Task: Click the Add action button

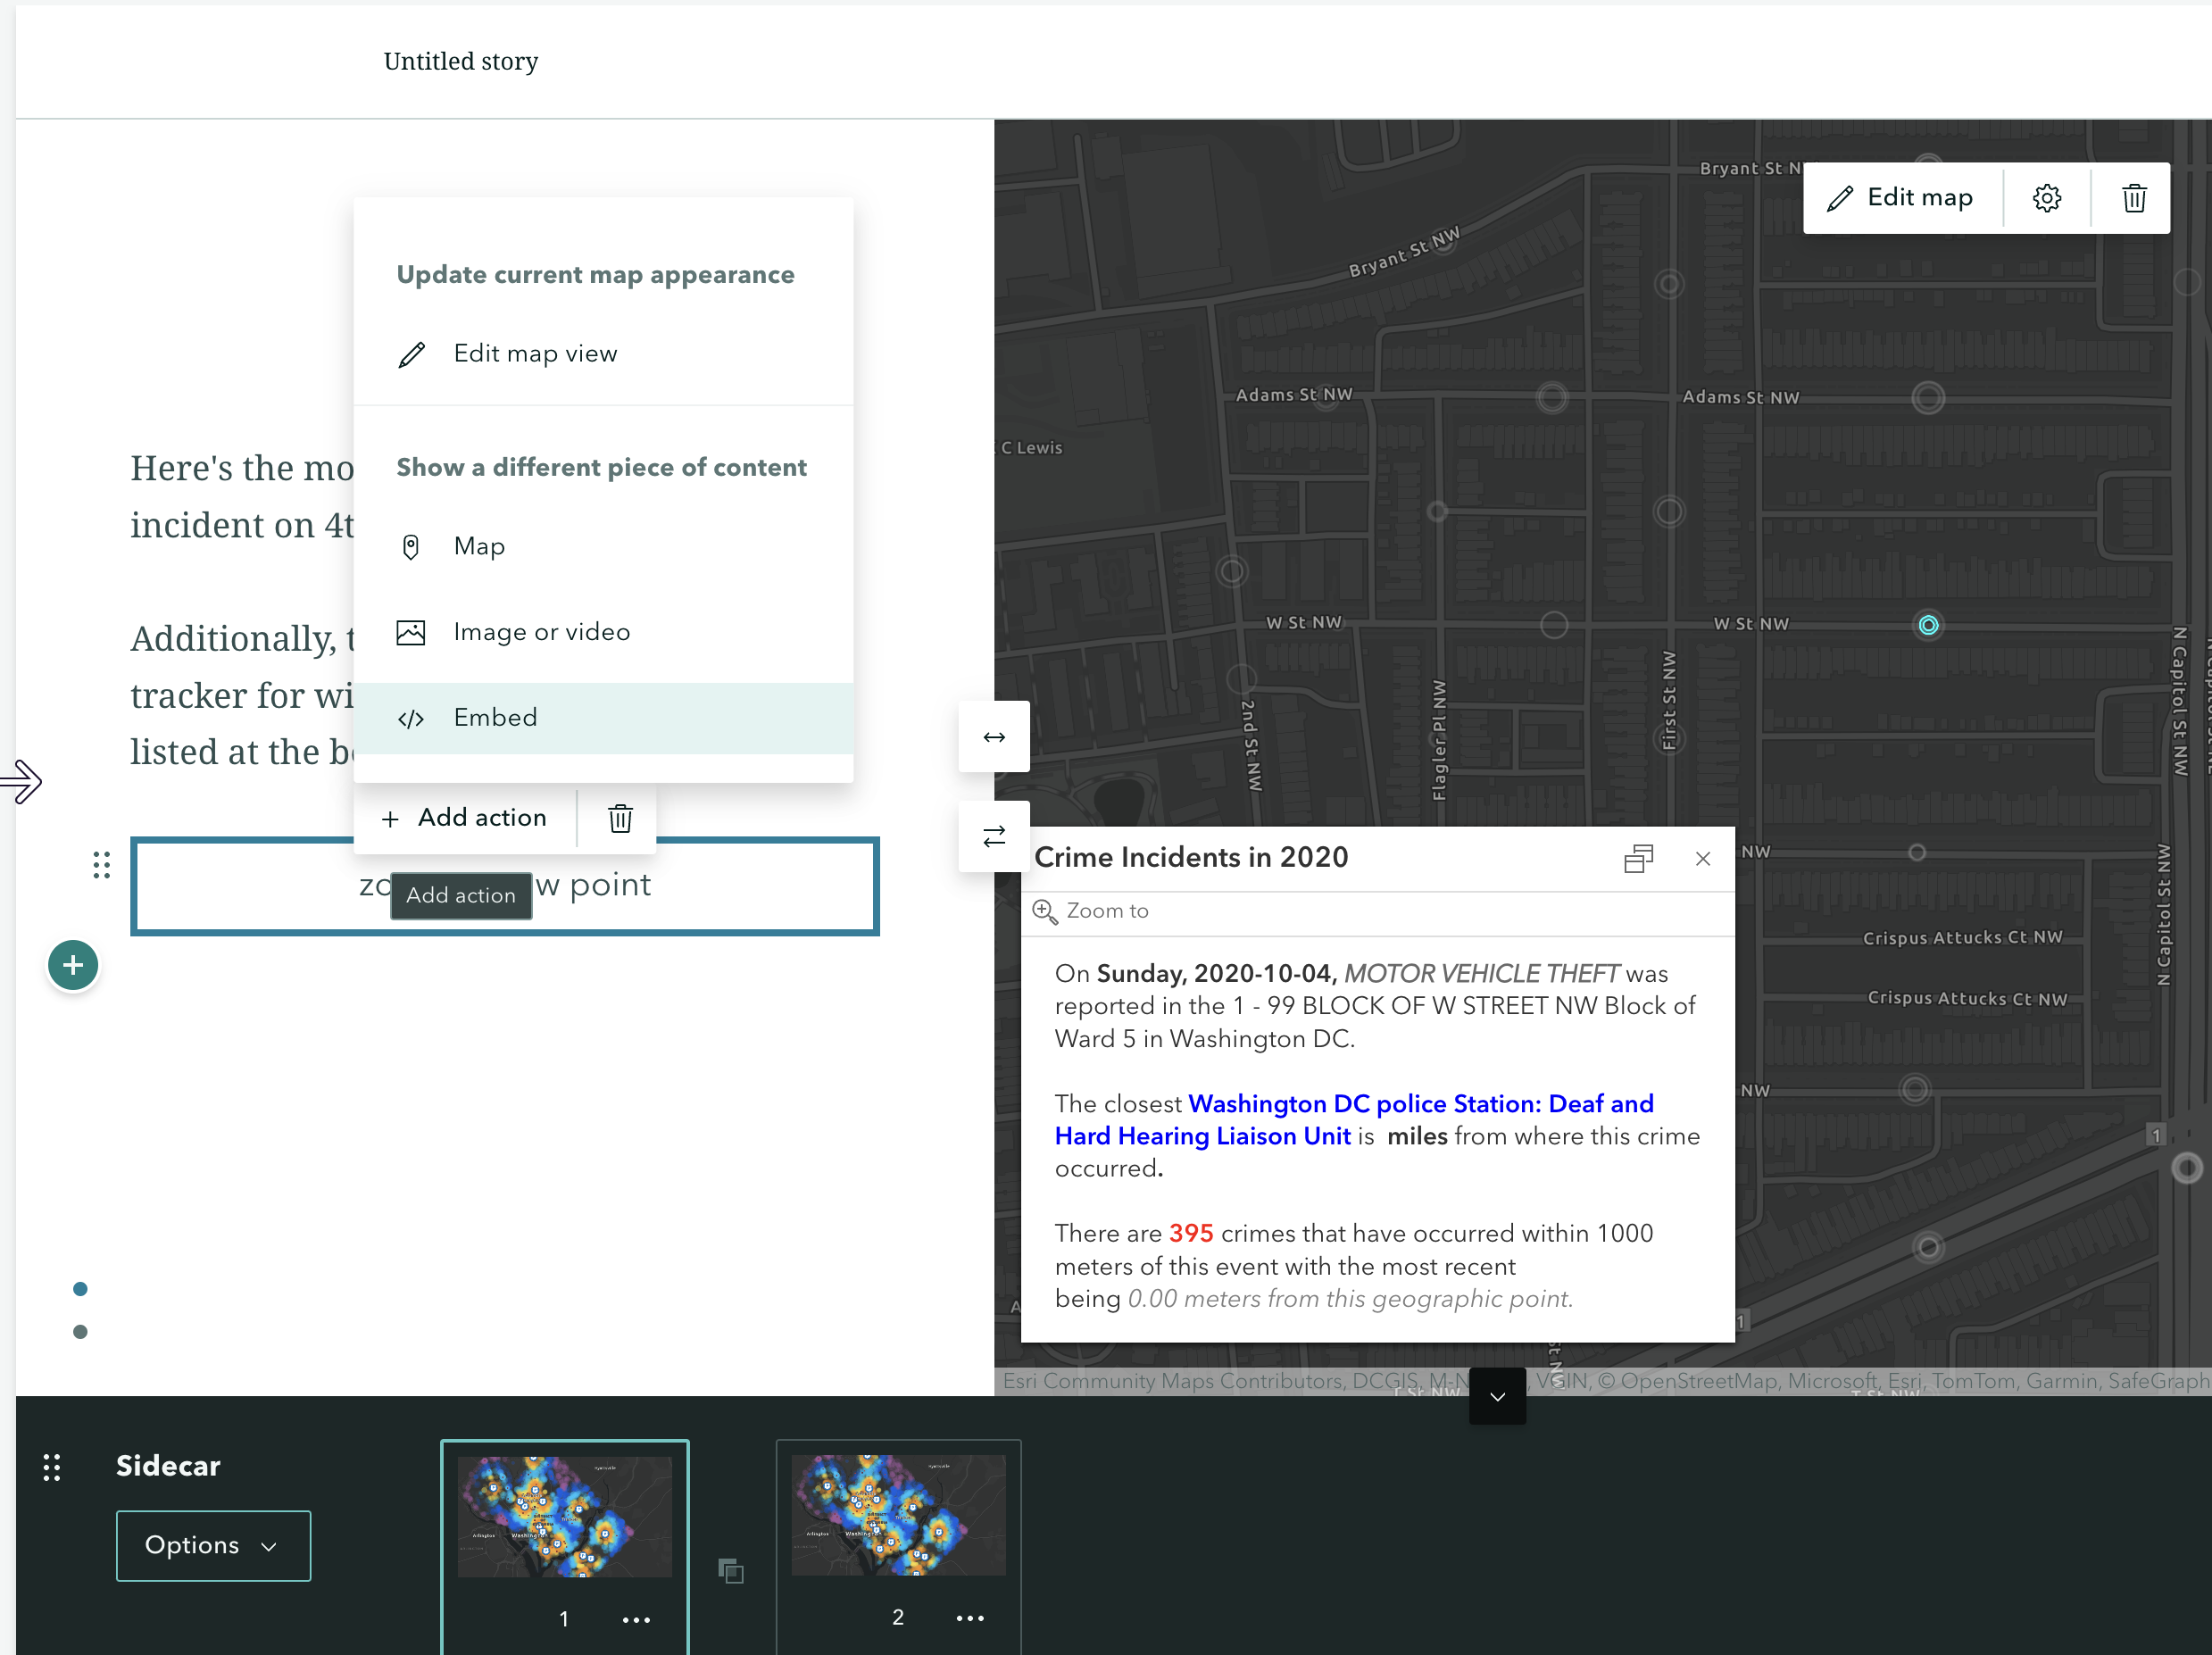Action: click(465, 817)
